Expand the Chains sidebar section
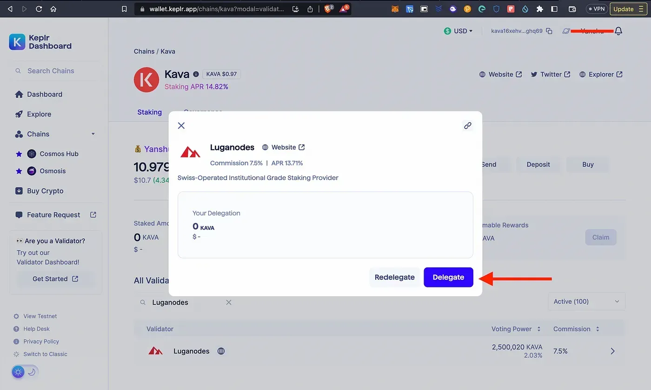Viewport: 651px width, 390px height. tap(55, 134)
